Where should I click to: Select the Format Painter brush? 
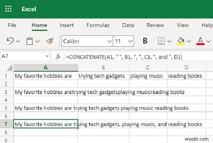coord(50,41)
